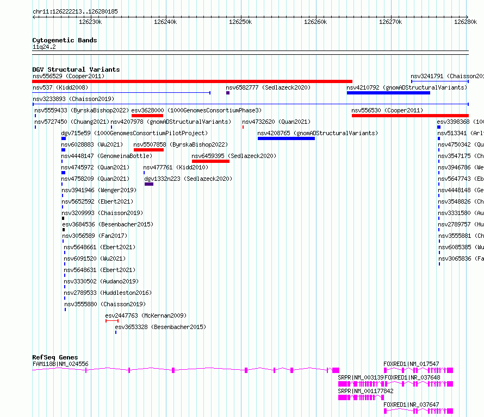The height and width of the screenshot is (417, 484).
Task: Open the FOXRED1|NR_037648 gene label
Action: (412, 377)
